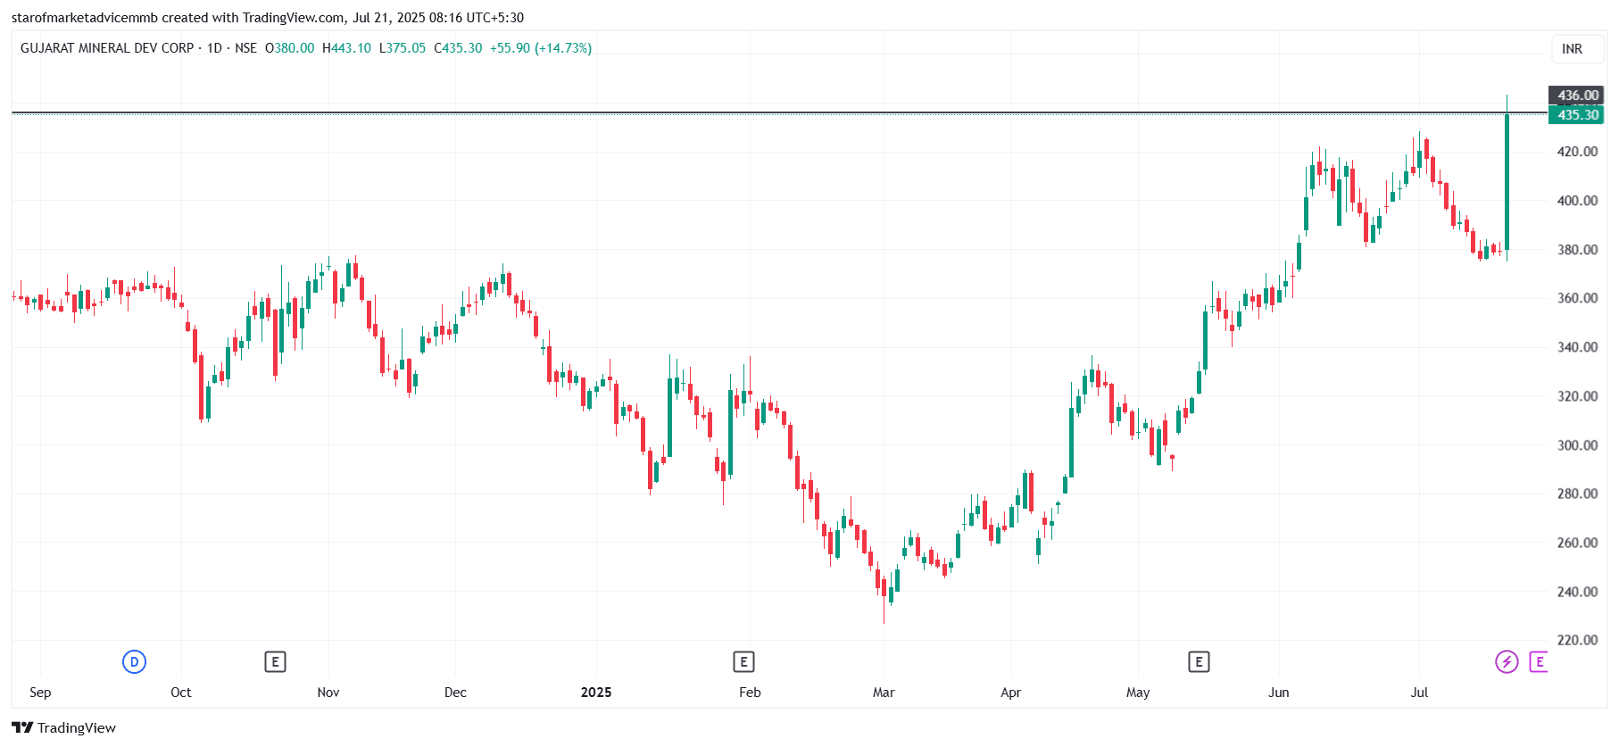The height and width of the screenshot is (747, 1619).
Task: Click the open value O380.00
Action: [290, 48]
